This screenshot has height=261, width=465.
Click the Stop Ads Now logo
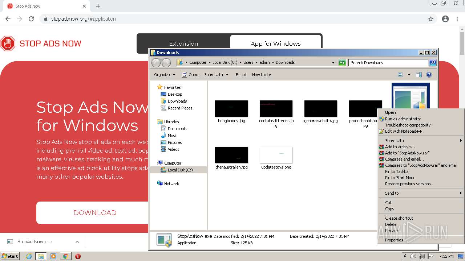pyautogui.click(x=41, y=43)
